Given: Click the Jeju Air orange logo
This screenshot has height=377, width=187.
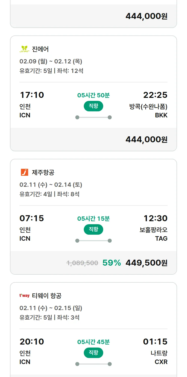Looking at the screenshot, I should pos(24,172).
